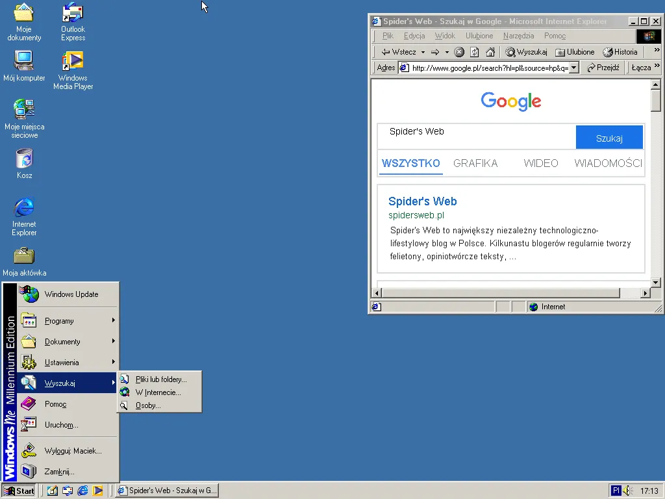The height and width of the screenshot is (499, 665).
Task: Refresh the page using the toolbar icon
Action: click(x=475, y=52)
